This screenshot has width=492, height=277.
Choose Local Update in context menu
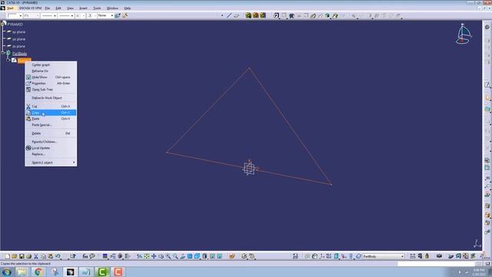click(x=41, y=148)
